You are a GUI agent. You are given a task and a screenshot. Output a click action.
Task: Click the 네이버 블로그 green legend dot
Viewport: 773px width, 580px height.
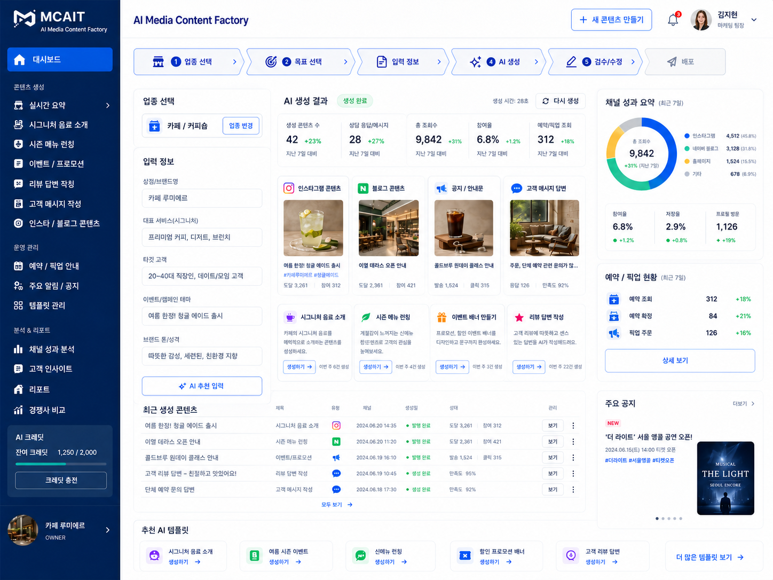pyautogui.click(x=687, y=148)
